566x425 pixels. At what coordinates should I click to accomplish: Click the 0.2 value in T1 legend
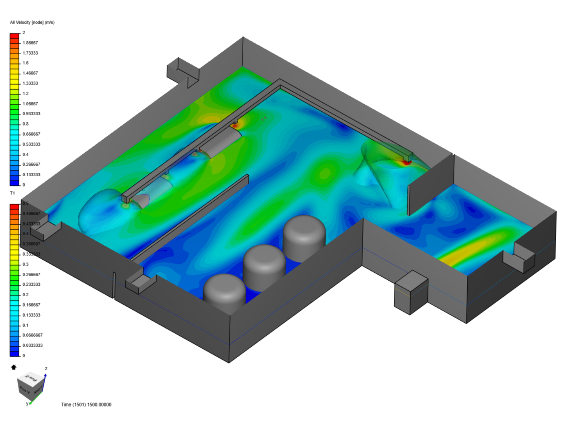[26, 295]
